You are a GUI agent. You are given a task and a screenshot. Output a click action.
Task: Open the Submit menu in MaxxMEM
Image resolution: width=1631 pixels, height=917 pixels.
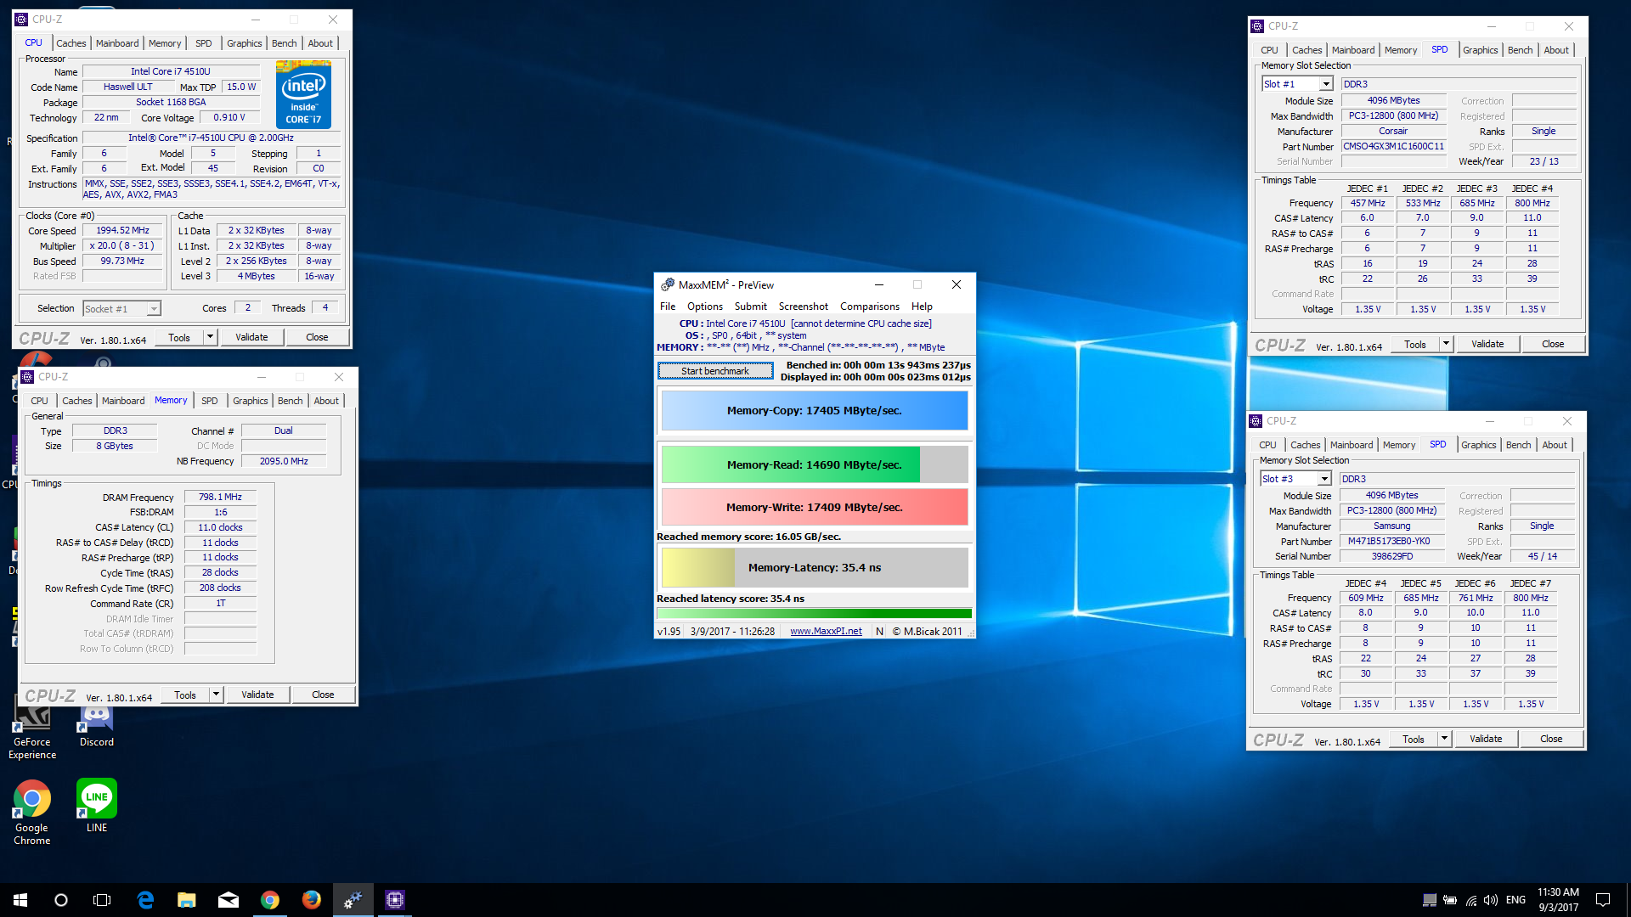point(751,307)
